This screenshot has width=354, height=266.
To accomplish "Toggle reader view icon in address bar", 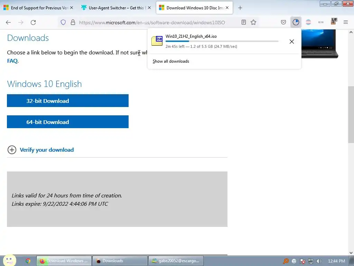I will click(244, 22).
